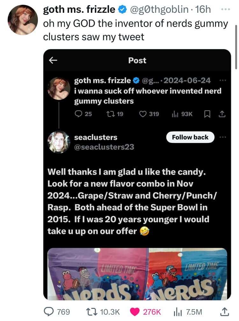This screenshot has height=321, width=239.
Task: Open the @g0thgoblin profile handle link
Action: point(159,9)
